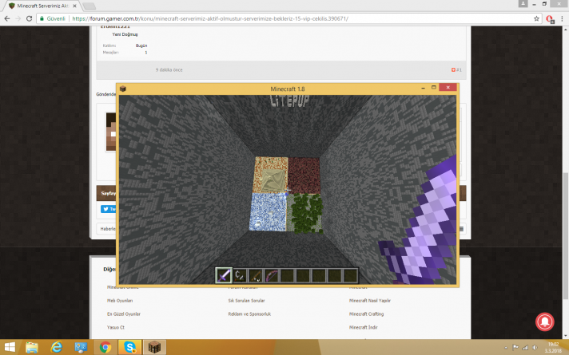Go back in Chrome

7,18
